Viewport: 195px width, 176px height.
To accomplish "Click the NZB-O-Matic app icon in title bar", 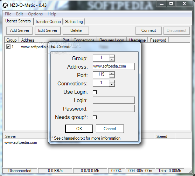I will (x=5, y=5).
